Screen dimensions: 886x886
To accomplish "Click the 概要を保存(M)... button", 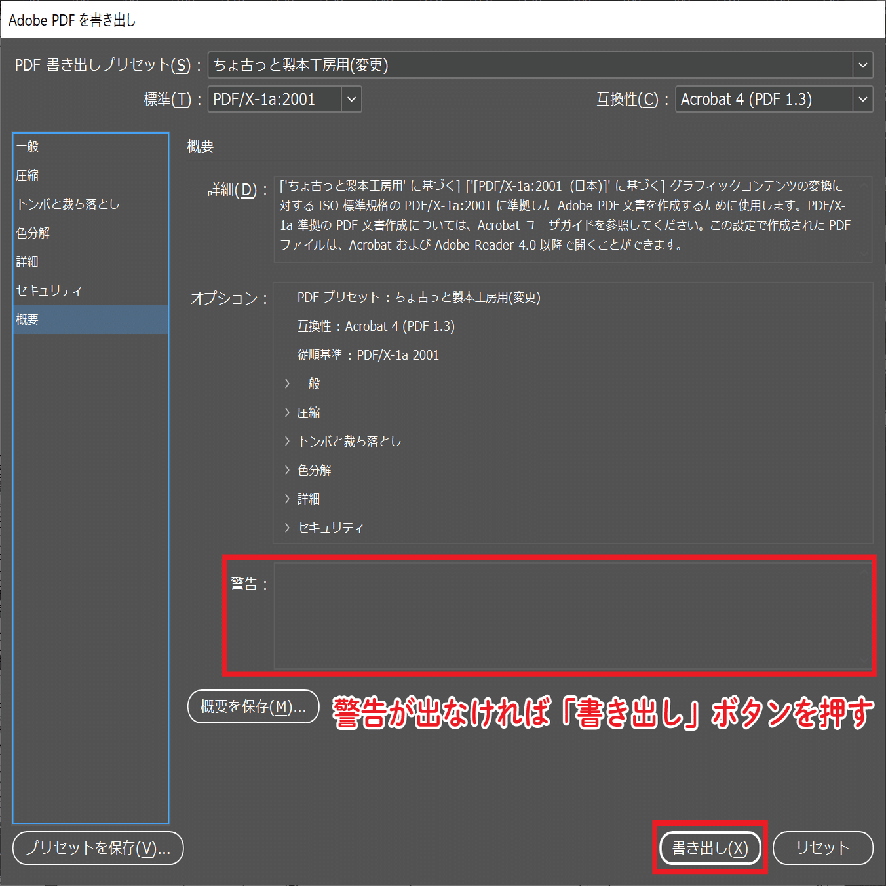I will 254,706.
